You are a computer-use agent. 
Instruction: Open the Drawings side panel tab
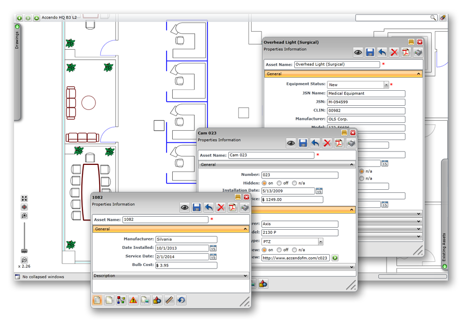(x=17, y=72)
